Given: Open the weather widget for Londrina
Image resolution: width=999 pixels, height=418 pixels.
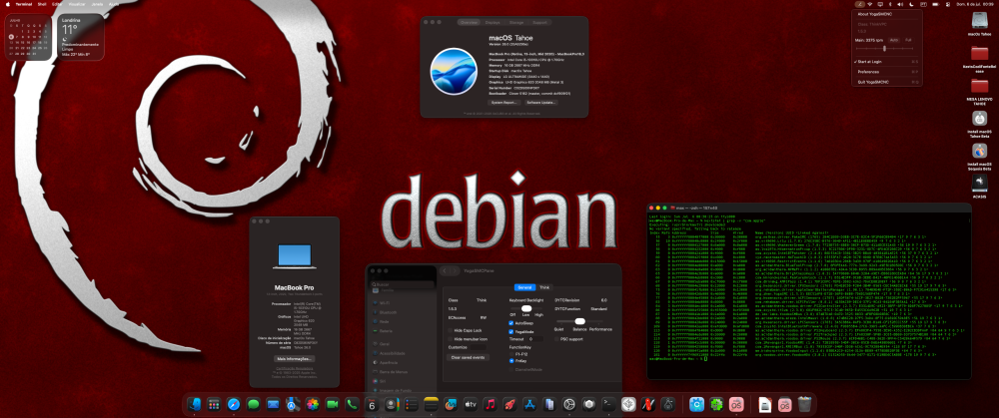Looking at the screenshot, I should click(82, 37).
